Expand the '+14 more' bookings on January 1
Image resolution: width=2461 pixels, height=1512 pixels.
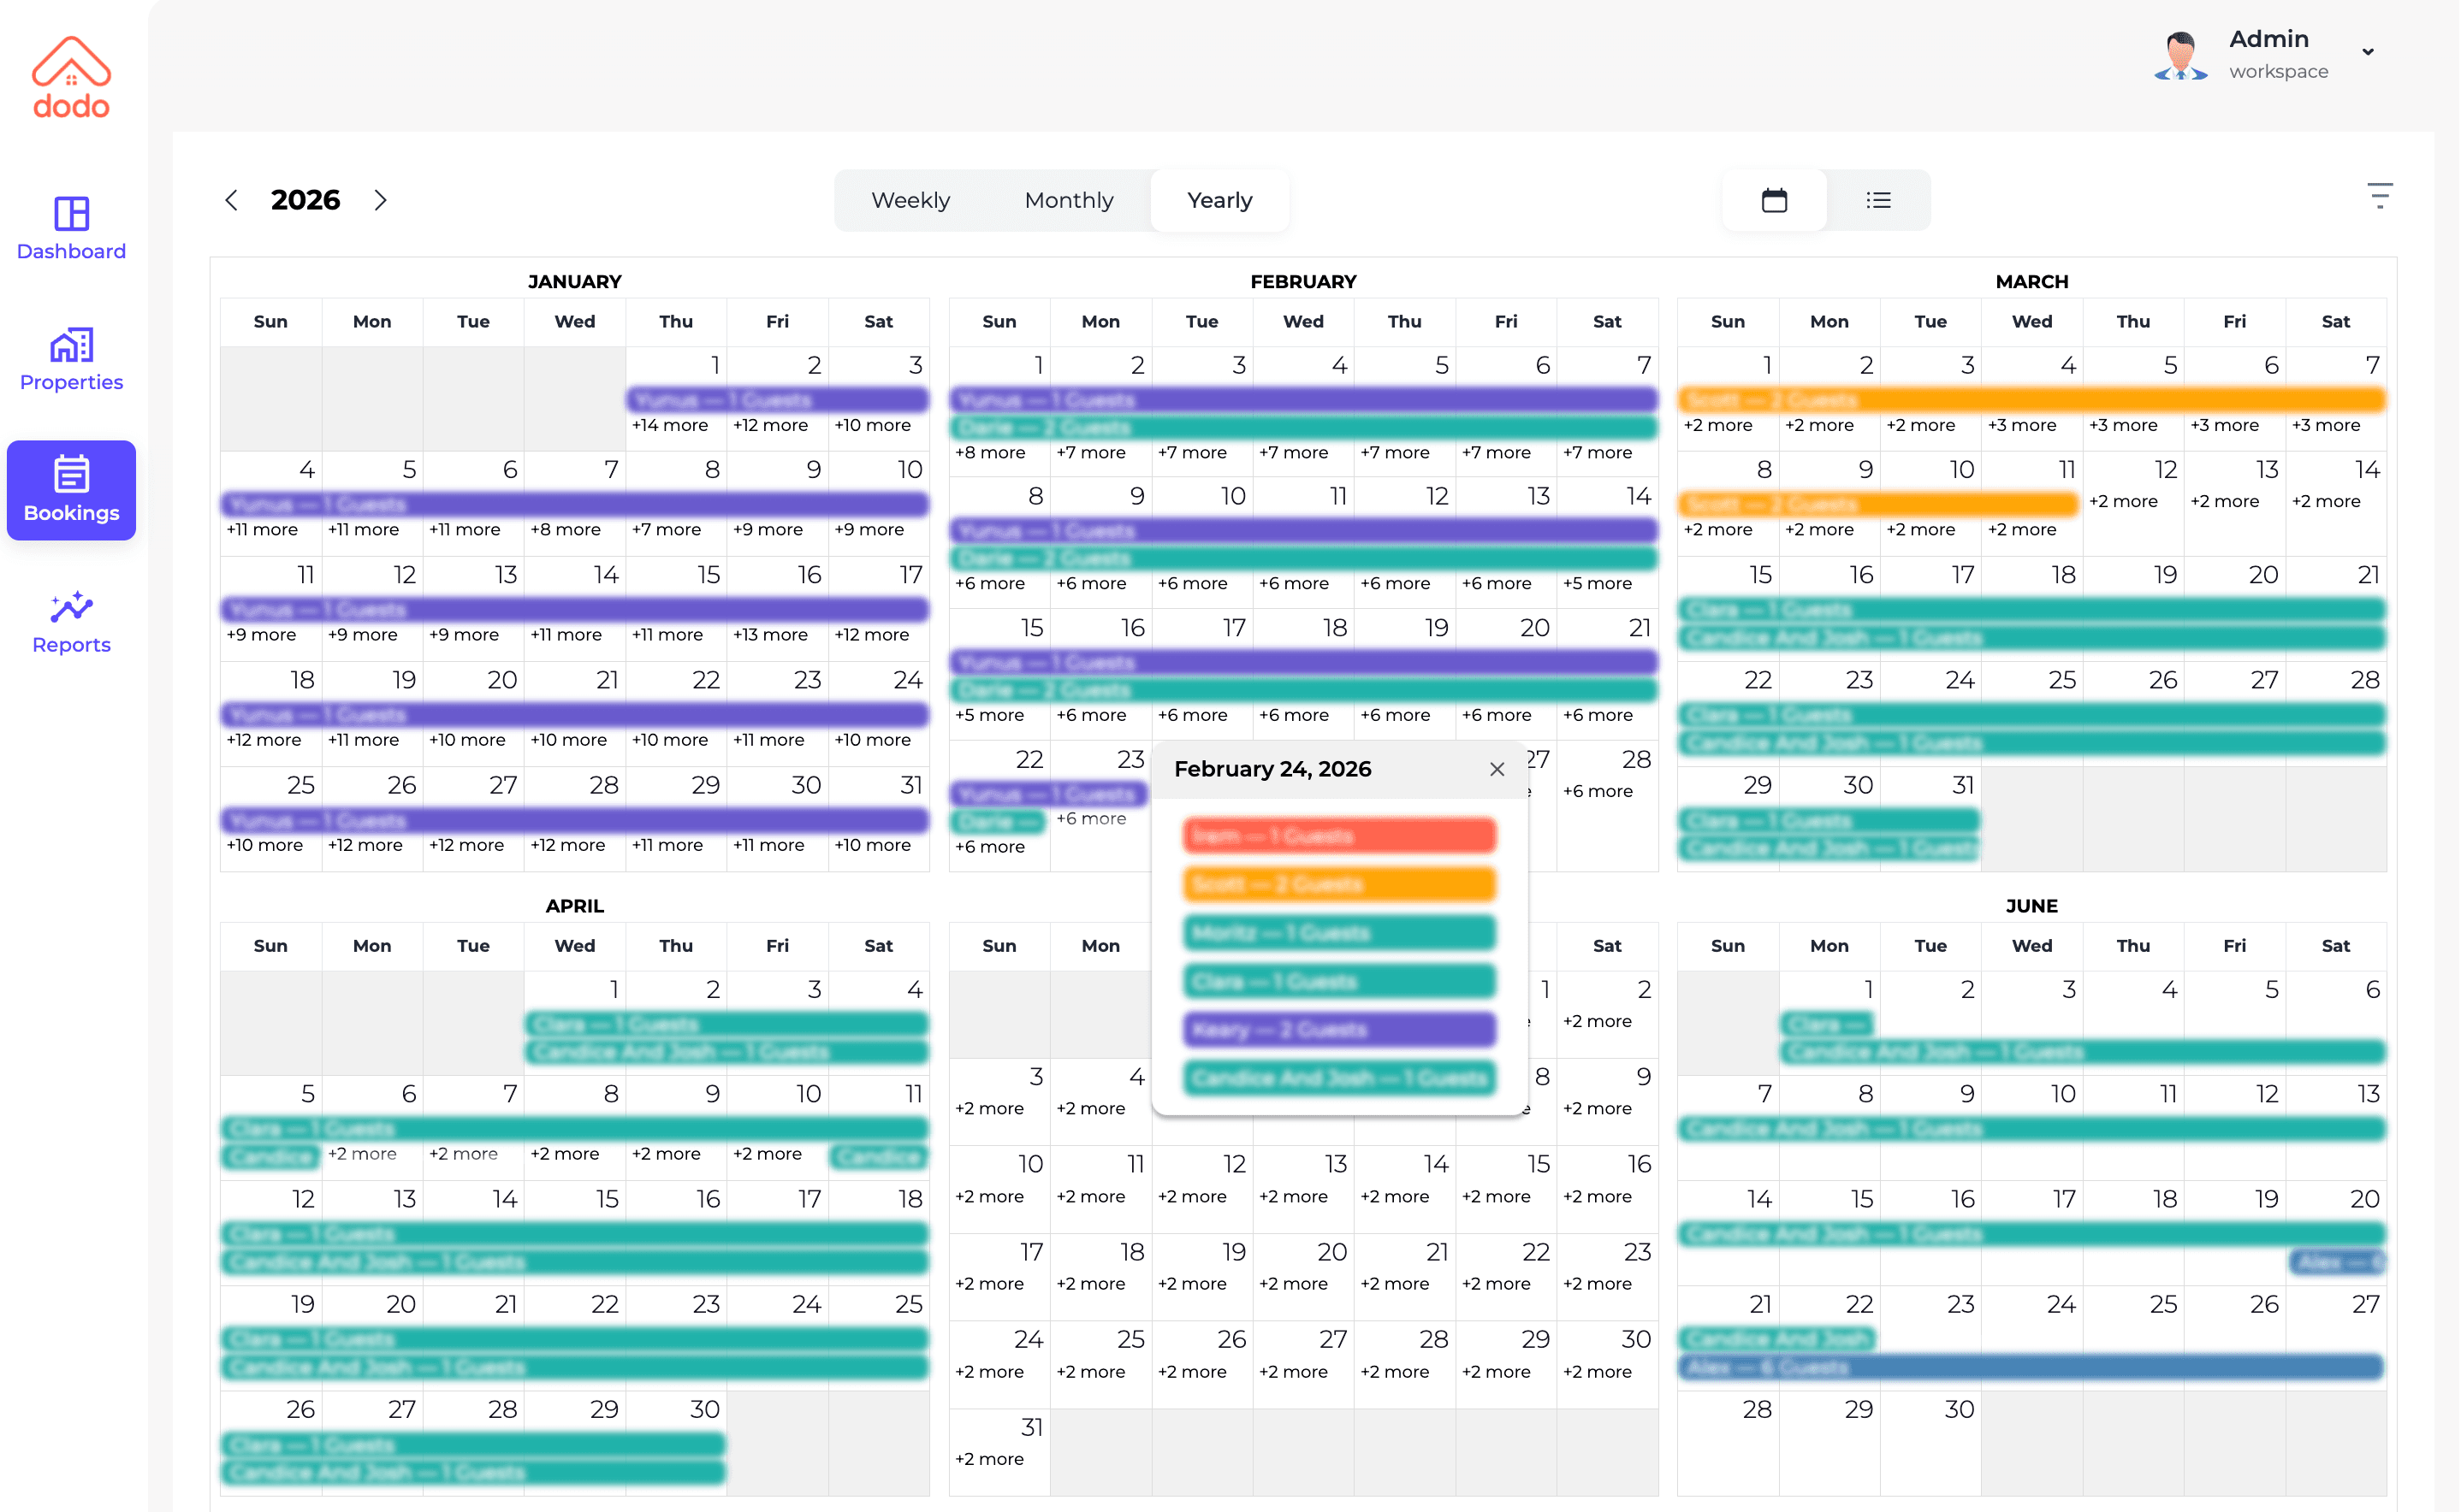point(669,425)
